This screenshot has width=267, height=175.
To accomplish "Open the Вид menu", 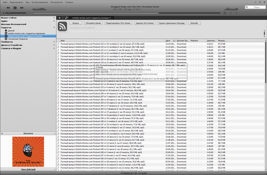I will pos(28,2).
